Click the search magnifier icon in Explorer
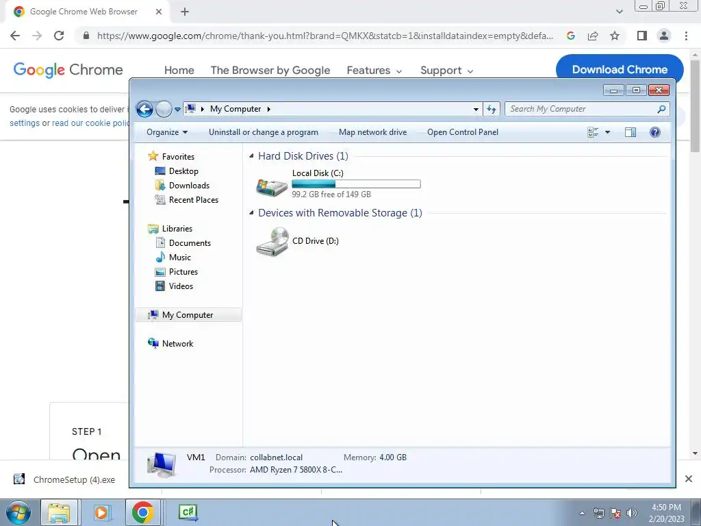Screen dimensions: 701x526 tap(662, 109)
